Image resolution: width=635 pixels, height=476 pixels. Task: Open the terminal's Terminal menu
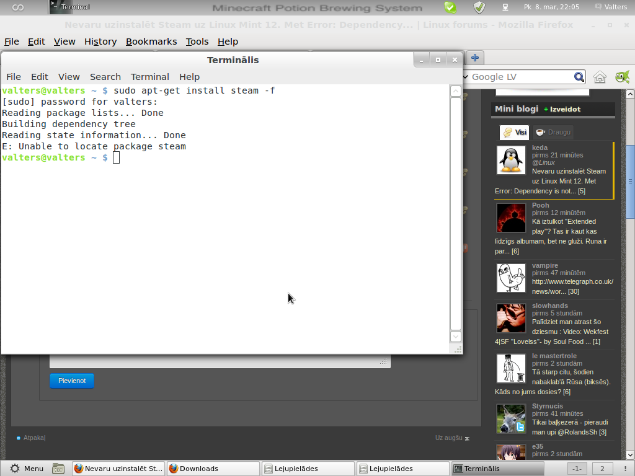pos(150,76)
